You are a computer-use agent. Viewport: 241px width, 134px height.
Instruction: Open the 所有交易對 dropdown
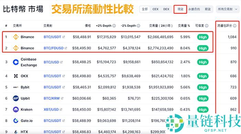(x=228, y=9)
